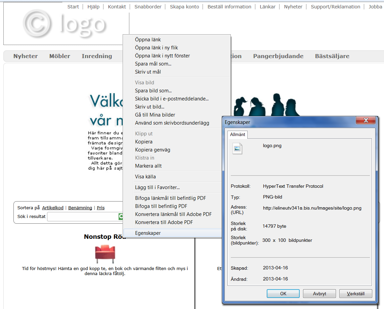This screenshot has height=309, width=384.
Task: Open the Start link in top navigation
Action: pos(73,7)
